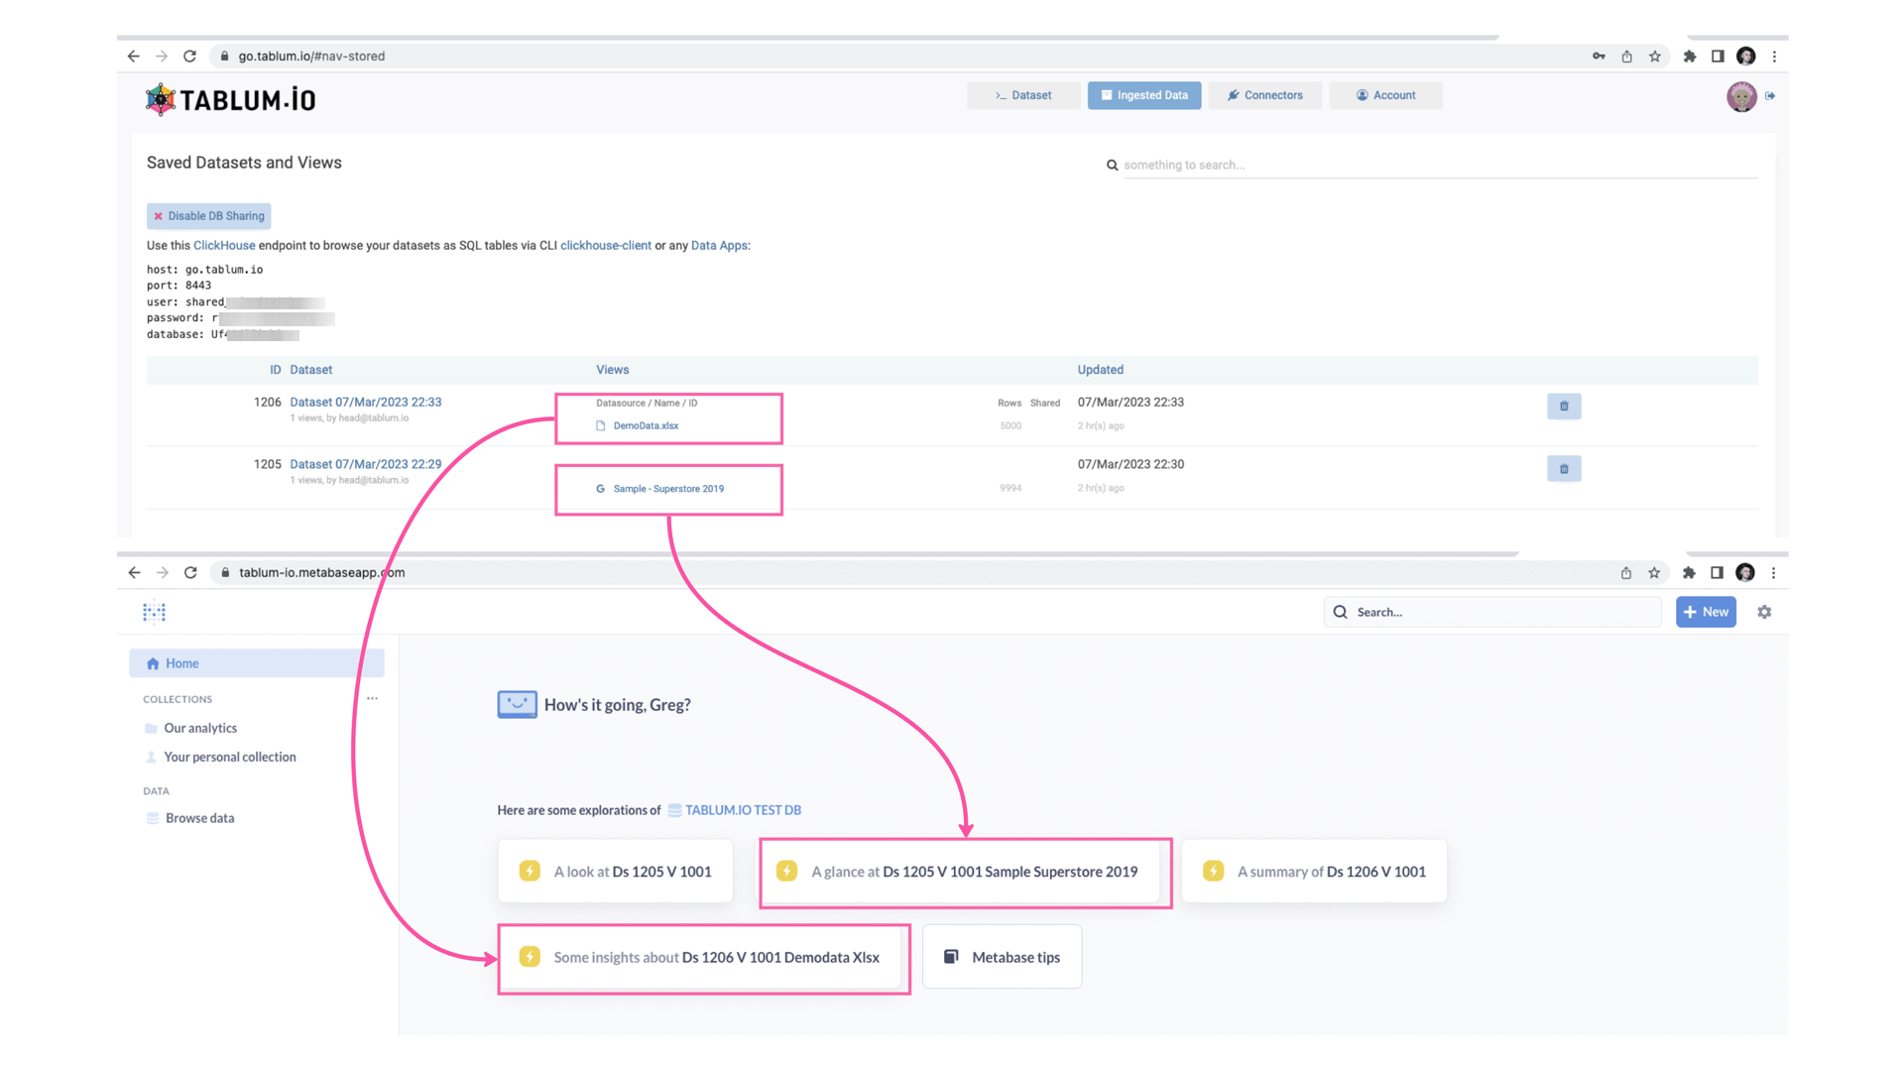1904x1071 pixels.
Task: Switch to the Dataset tab
Action: (1023, 95)
